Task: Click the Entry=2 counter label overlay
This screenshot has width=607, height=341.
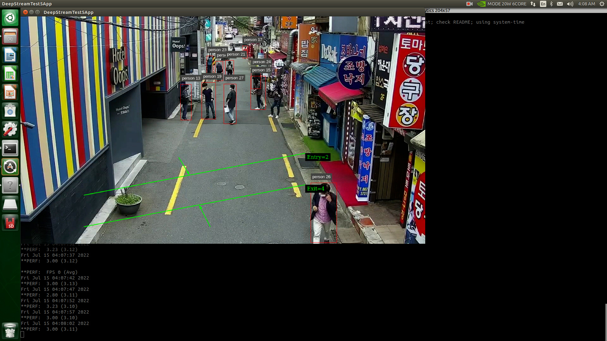Action: [317, 157]
